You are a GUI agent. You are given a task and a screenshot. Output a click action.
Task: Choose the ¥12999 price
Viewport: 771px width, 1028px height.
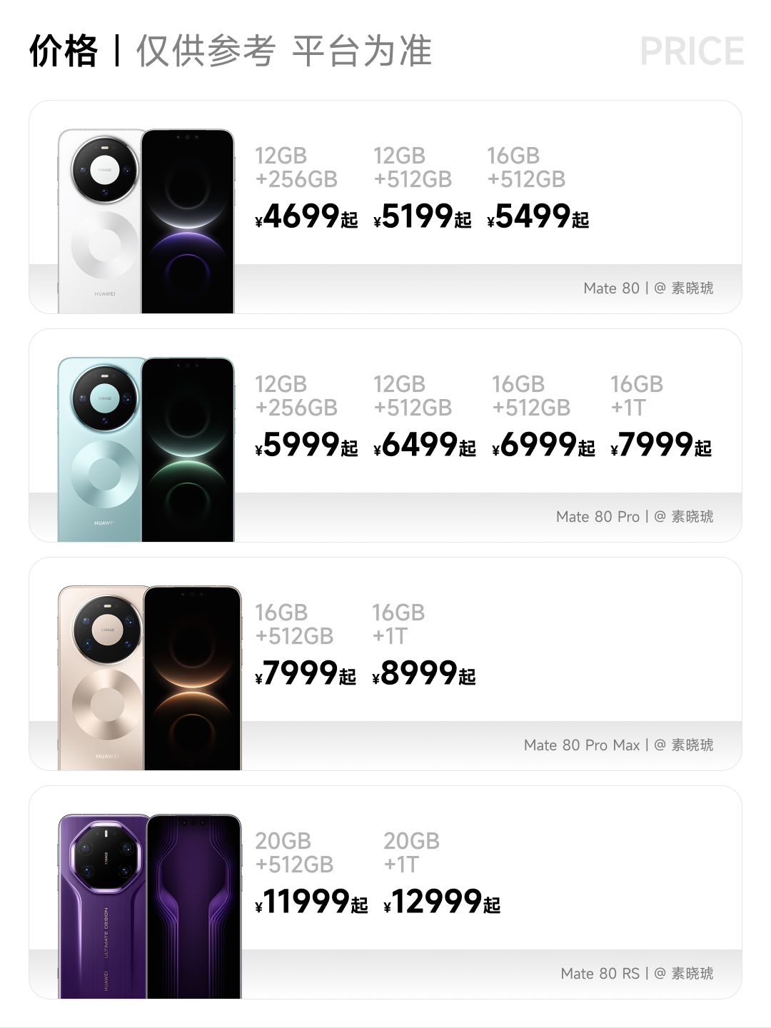coord(442,902)
